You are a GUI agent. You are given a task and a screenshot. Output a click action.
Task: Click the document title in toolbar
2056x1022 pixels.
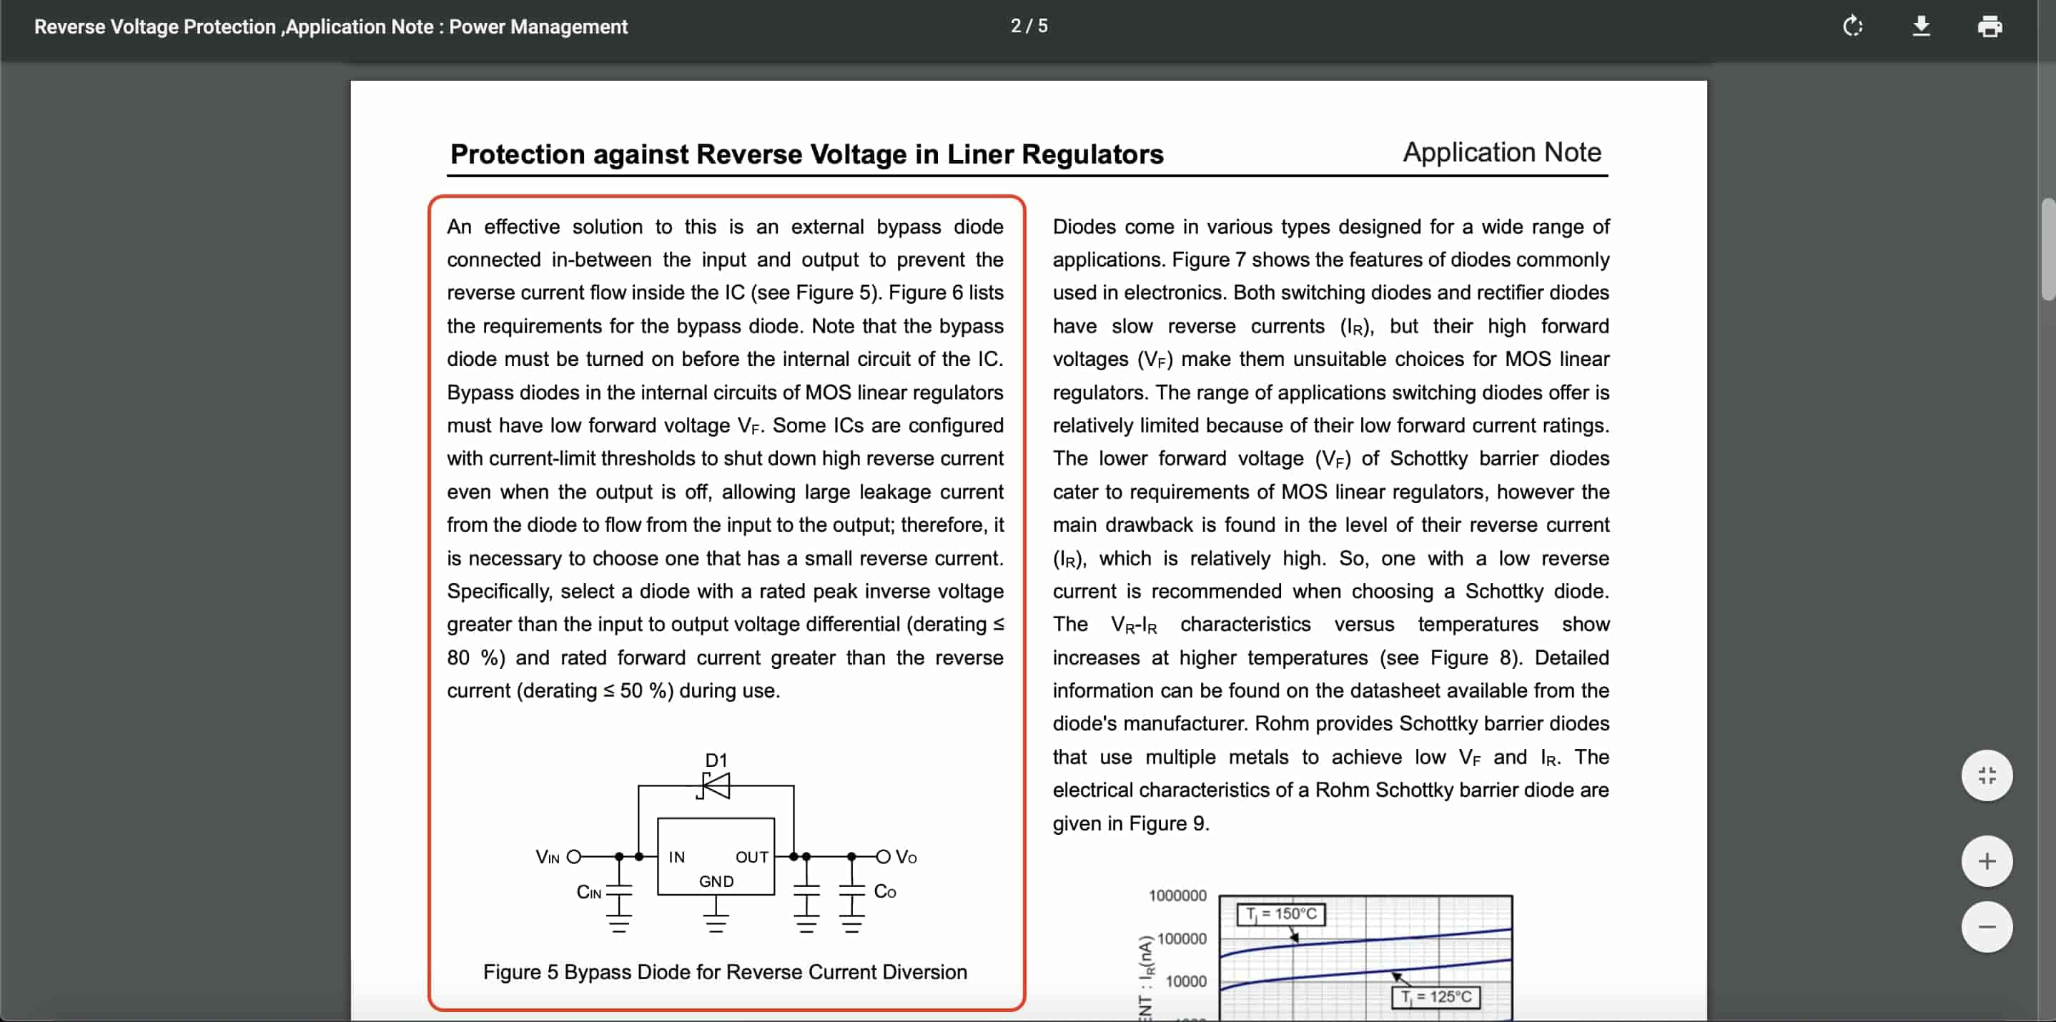click(330, 26)
